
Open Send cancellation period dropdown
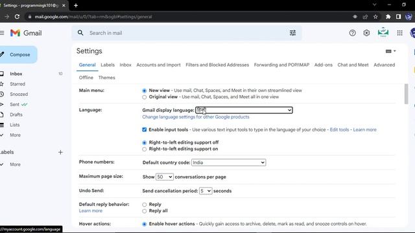click(206, 191)
